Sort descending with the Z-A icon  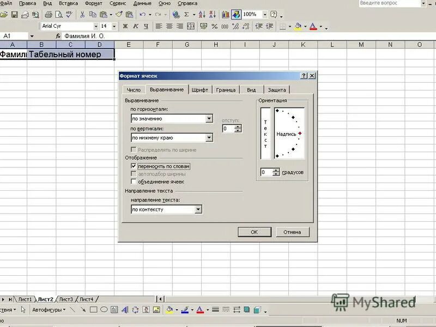pos(213,15)
